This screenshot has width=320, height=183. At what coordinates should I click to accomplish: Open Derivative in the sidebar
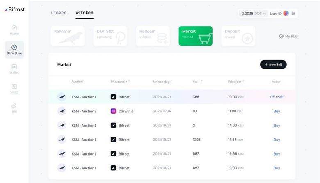(x=14, y=50)
